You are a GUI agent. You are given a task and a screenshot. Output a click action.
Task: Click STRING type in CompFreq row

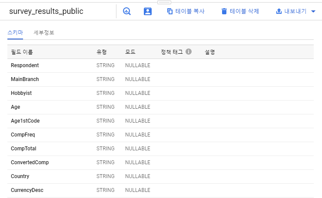[x=105, y=135]
